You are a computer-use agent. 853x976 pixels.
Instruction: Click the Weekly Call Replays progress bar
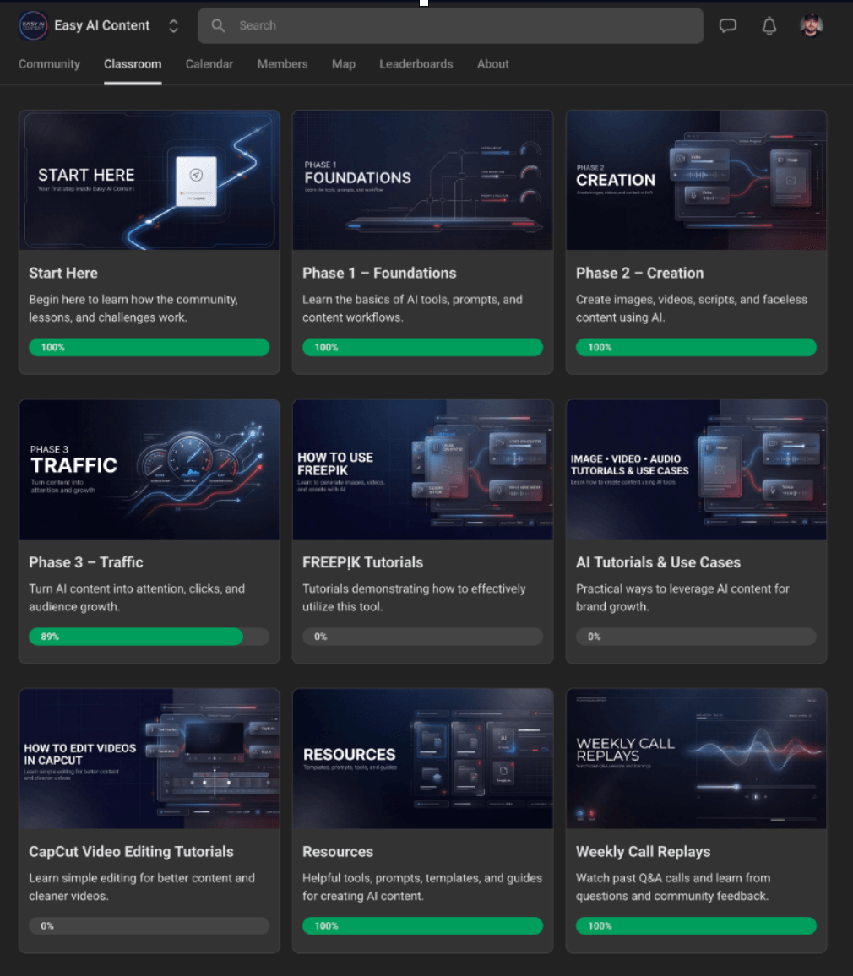point(696,925)
